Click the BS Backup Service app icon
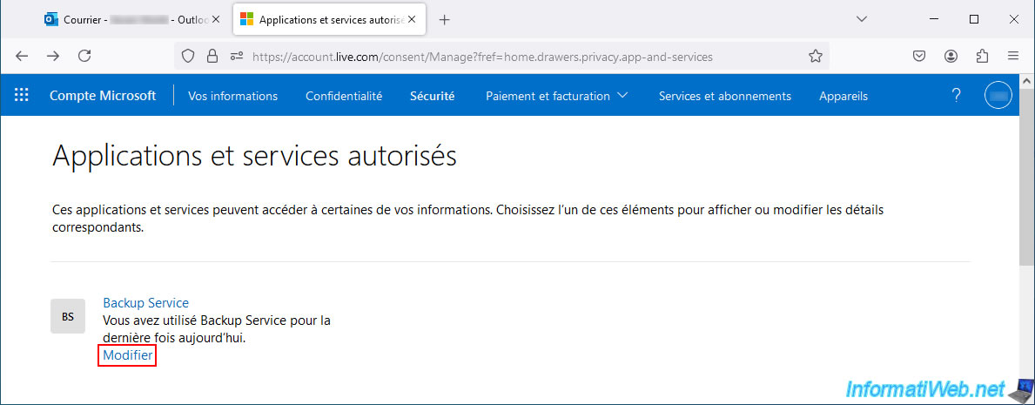Screen dimensions: 1035x405 [68, 316]
